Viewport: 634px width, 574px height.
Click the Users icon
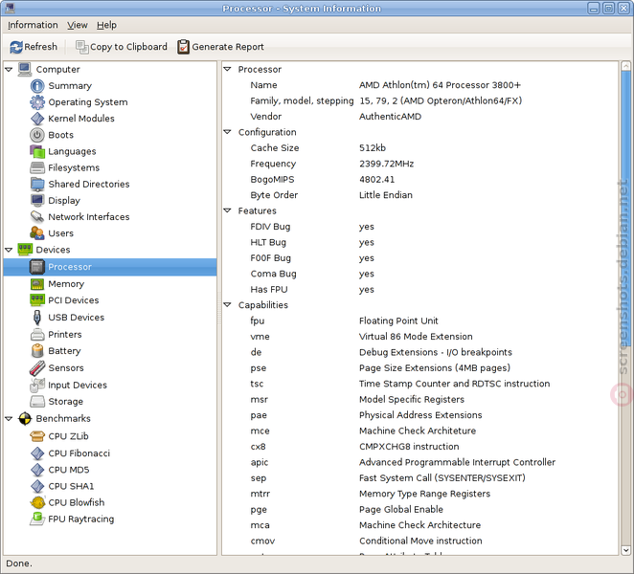[x=37, y=233]
